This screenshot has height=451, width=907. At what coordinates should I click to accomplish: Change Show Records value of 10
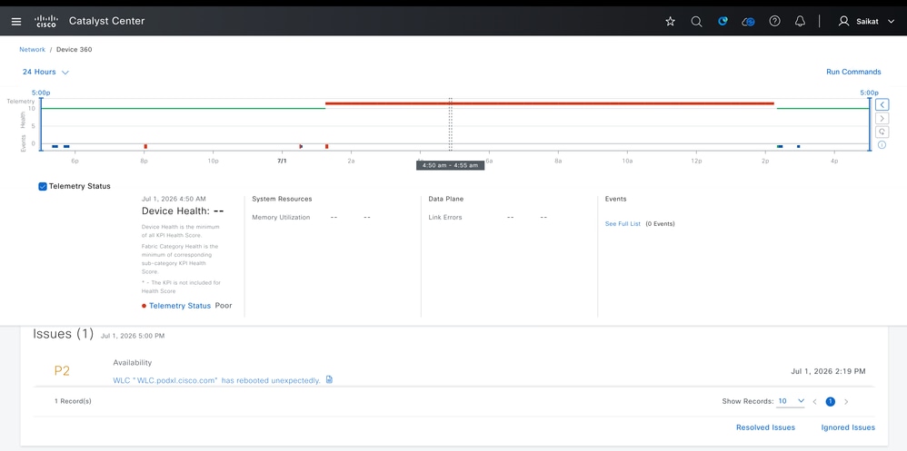(791, 401)
